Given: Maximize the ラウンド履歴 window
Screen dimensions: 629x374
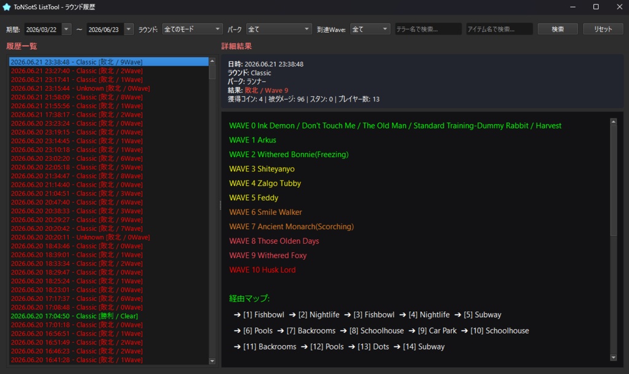Looking at the screenshot, I should [x=596, y=7].
